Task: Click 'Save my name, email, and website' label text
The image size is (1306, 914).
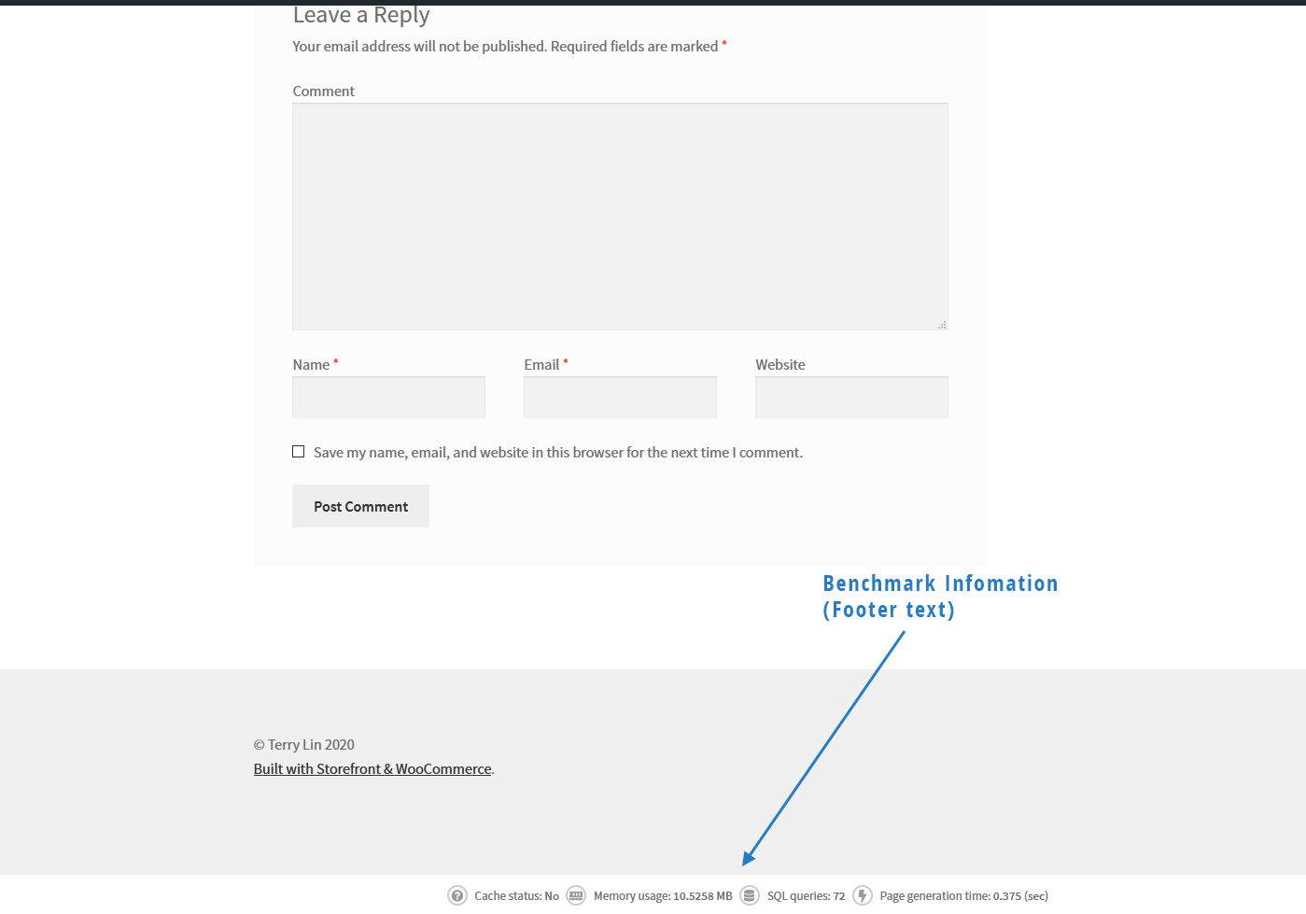Action: pos(558,453)
